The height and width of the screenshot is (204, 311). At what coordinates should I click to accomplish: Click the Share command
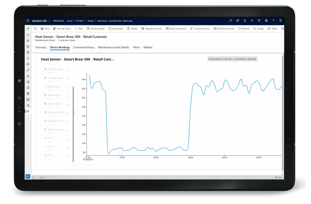tap(272, 29)
